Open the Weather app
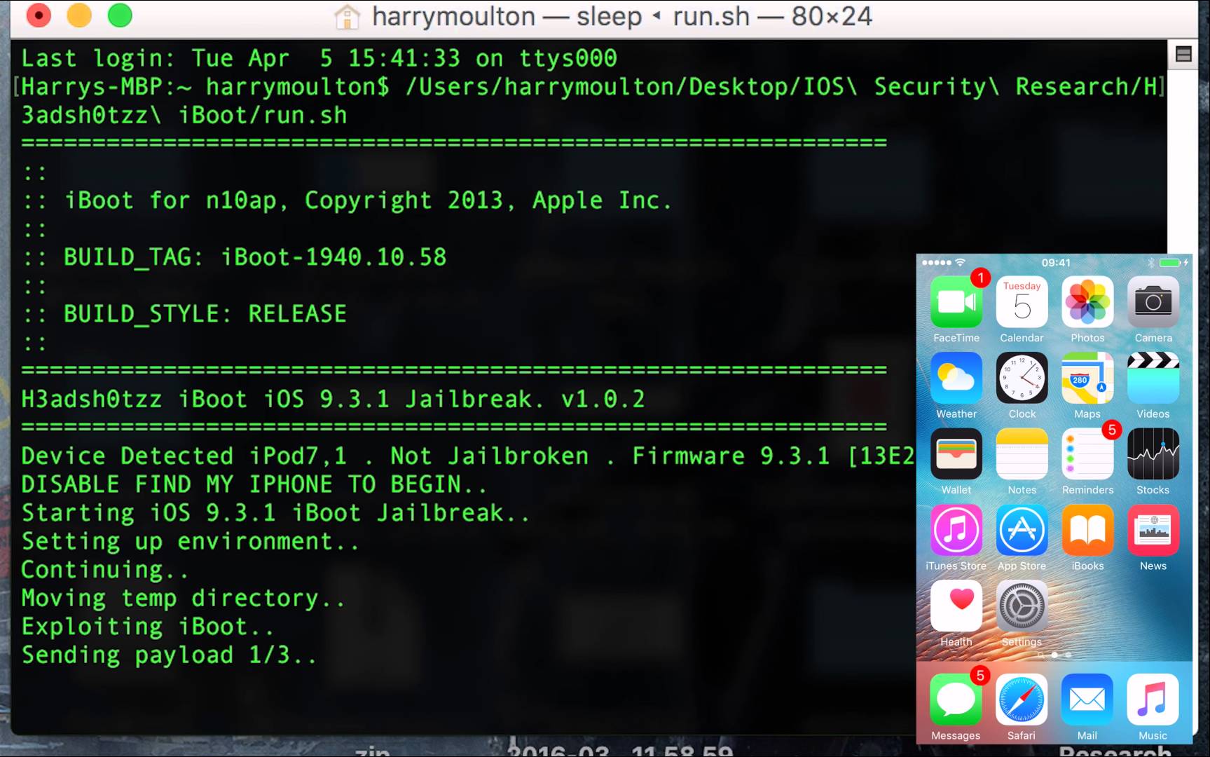The width and height of the screenshot is (1210, 757). [x=956, y=378]
